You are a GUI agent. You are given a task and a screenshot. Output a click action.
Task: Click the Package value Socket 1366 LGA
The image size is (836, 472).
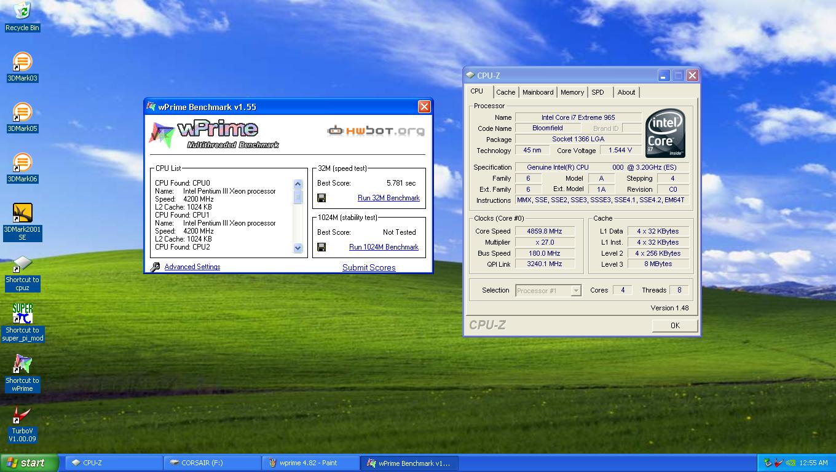pyautogui.click(x=578, y=140)
